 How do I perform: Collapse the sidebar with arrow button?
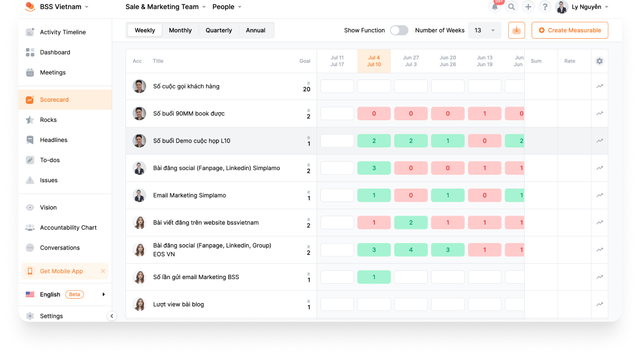tap(111, 316)
